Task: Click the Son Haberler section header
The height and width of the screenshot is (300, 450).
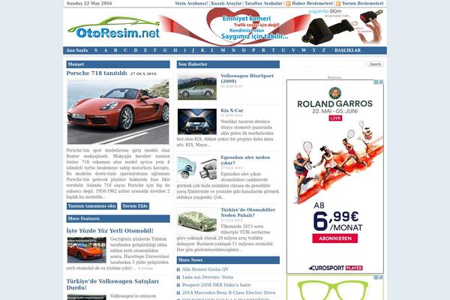Action: tap(228, 64)
